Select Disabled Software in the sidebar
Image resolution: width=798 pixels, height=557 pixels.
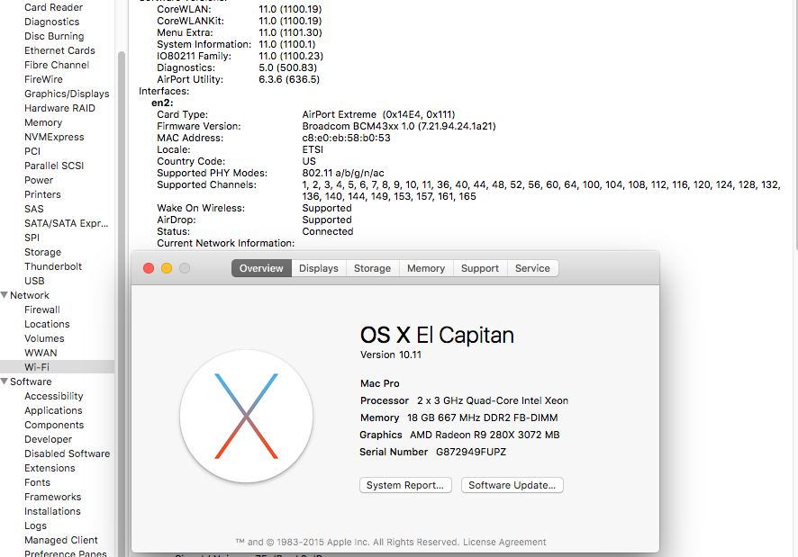68,454
